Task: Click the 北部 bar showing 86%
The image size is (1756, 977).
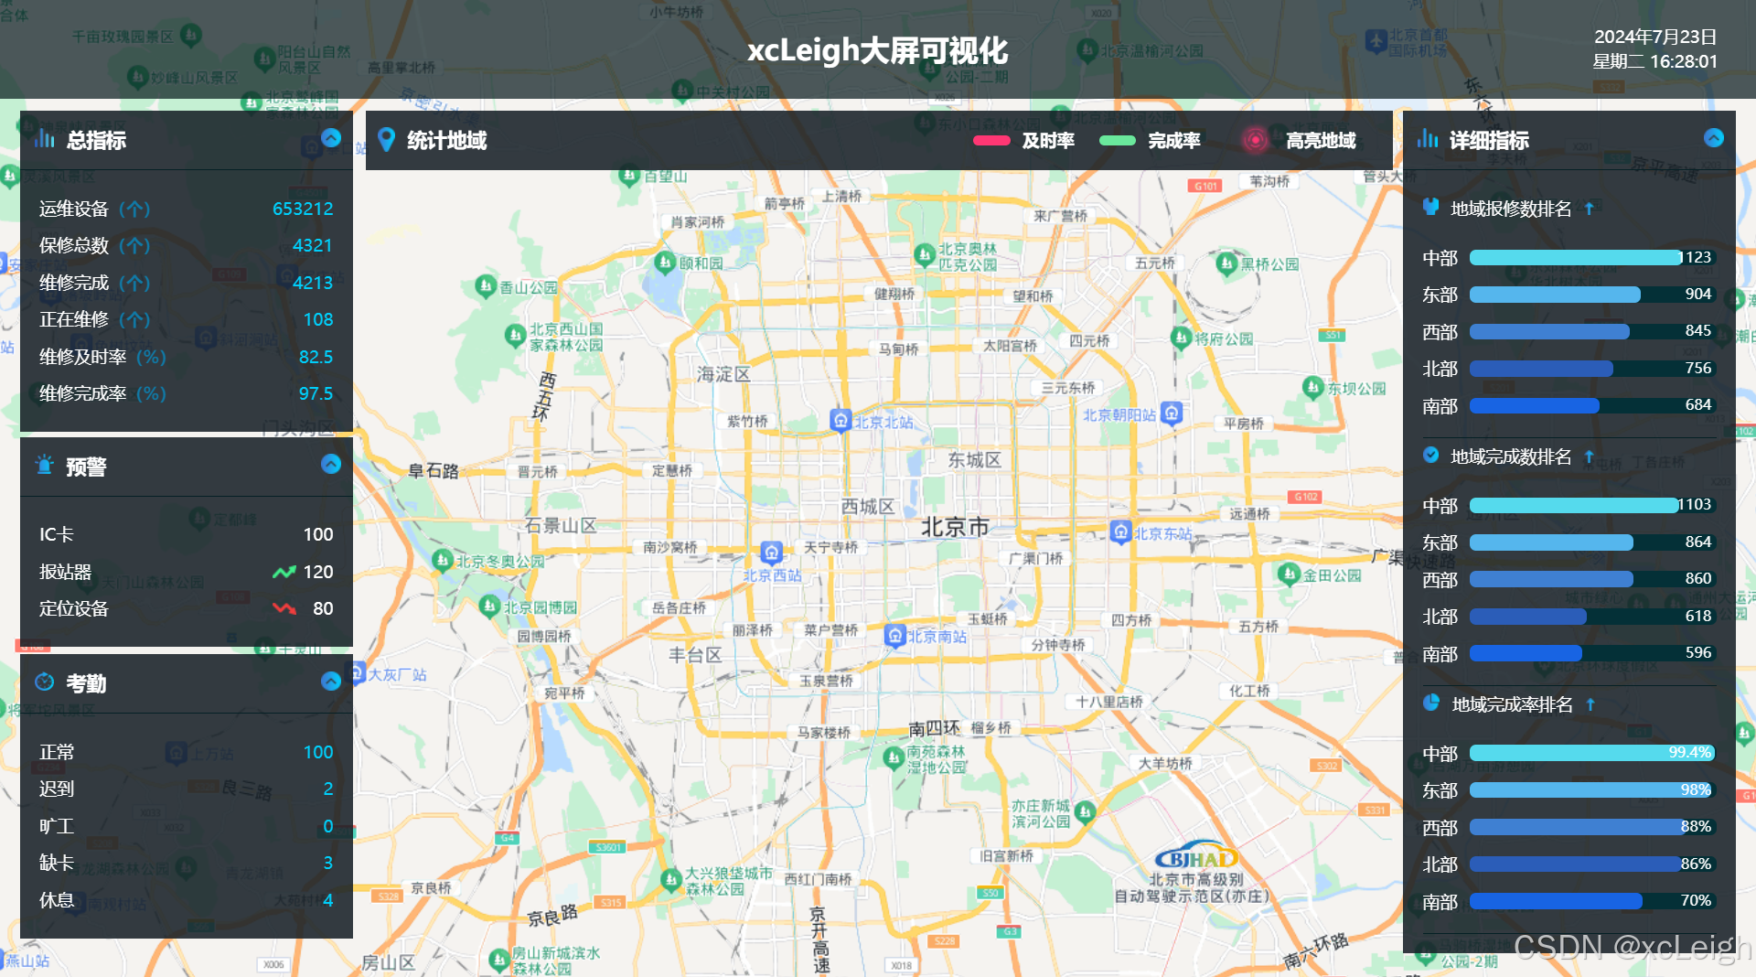Action: pyautogui.click(x=1592, y=864)
